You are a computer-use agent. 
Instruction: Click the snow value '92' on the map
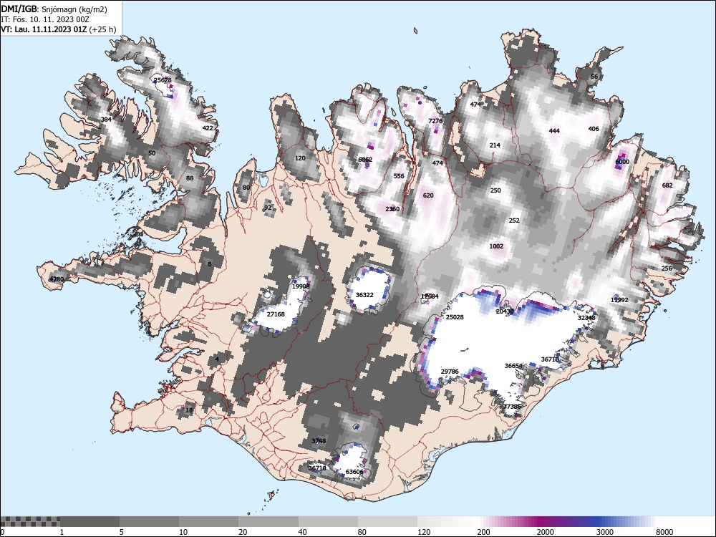(268, 208)
